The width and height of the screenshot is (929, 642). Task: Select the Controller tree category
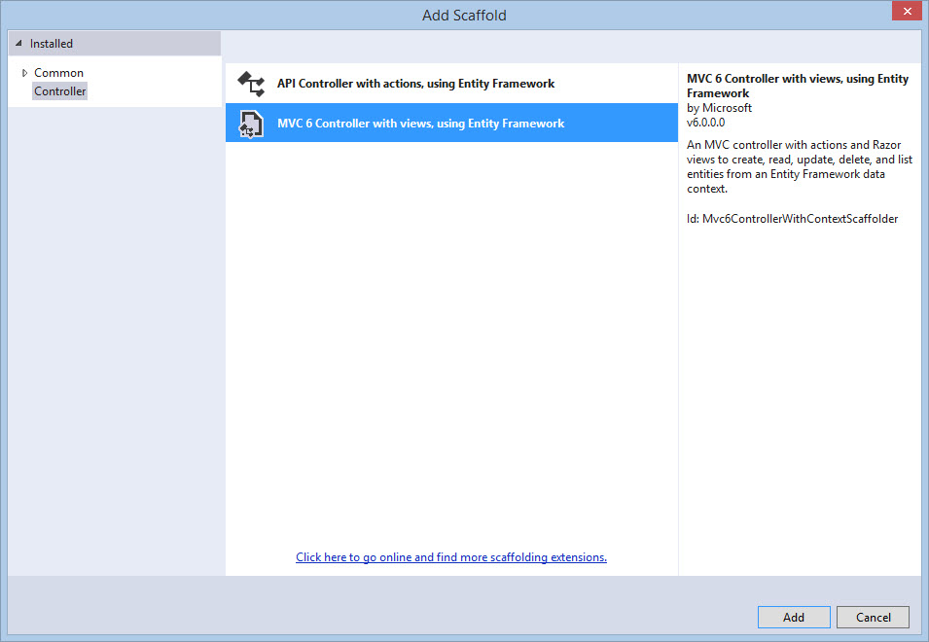60,91
